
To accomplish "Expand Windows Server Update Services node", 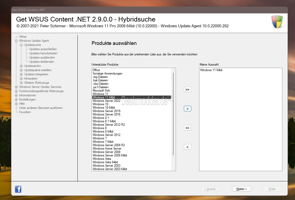I will (x=16, y=87).
